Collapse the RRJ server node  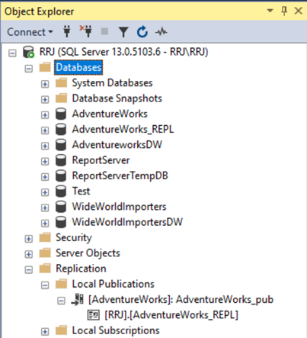[12, 53]
